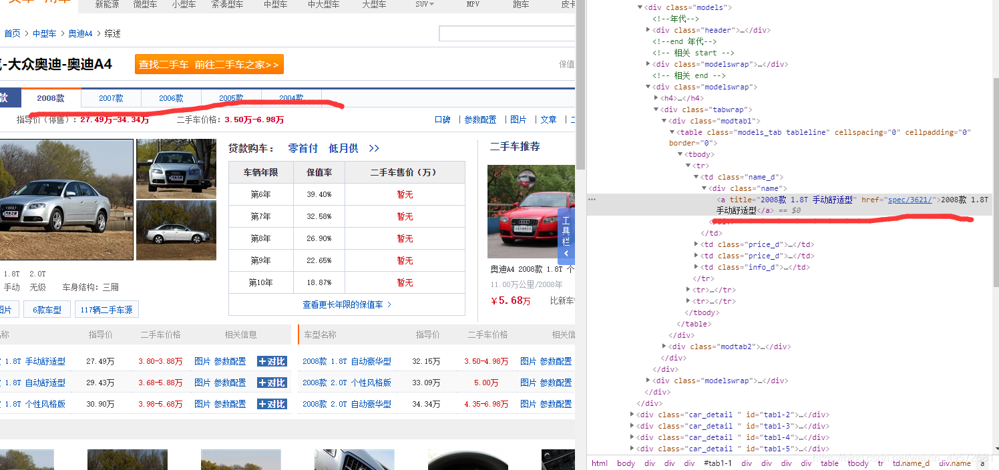Select td.name_d in DevTools breadcrumb bar
999x470 pixels.
pyautogui.click(x=911, y=463)
